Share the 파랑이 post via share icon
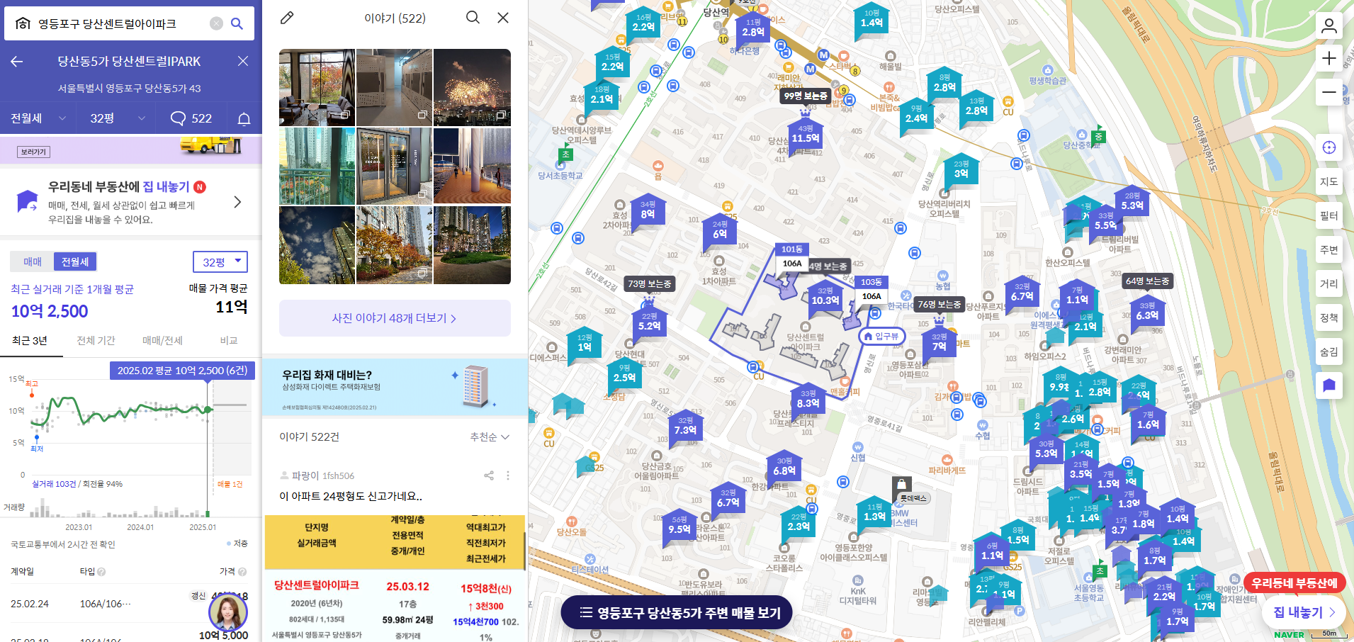This screenshot has width=1354, height=642. click(x=488, y=475)
